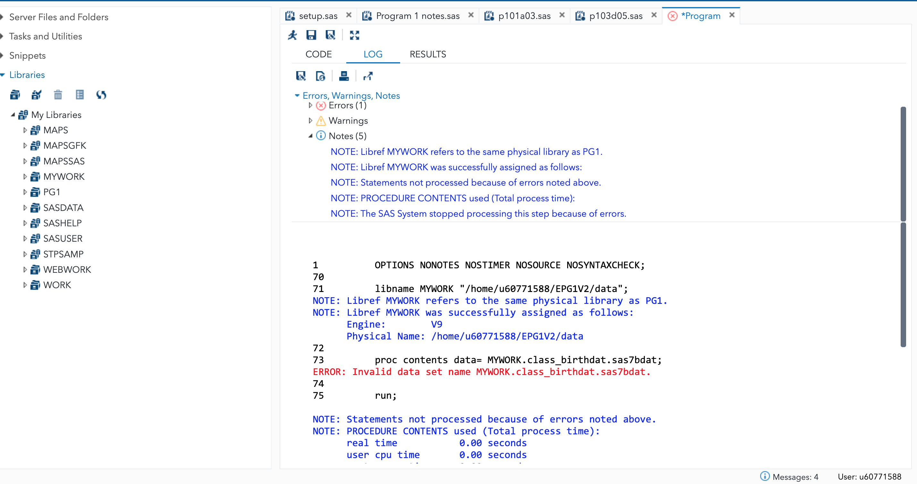Click the Refresh libraries icon

click(101, 95)
